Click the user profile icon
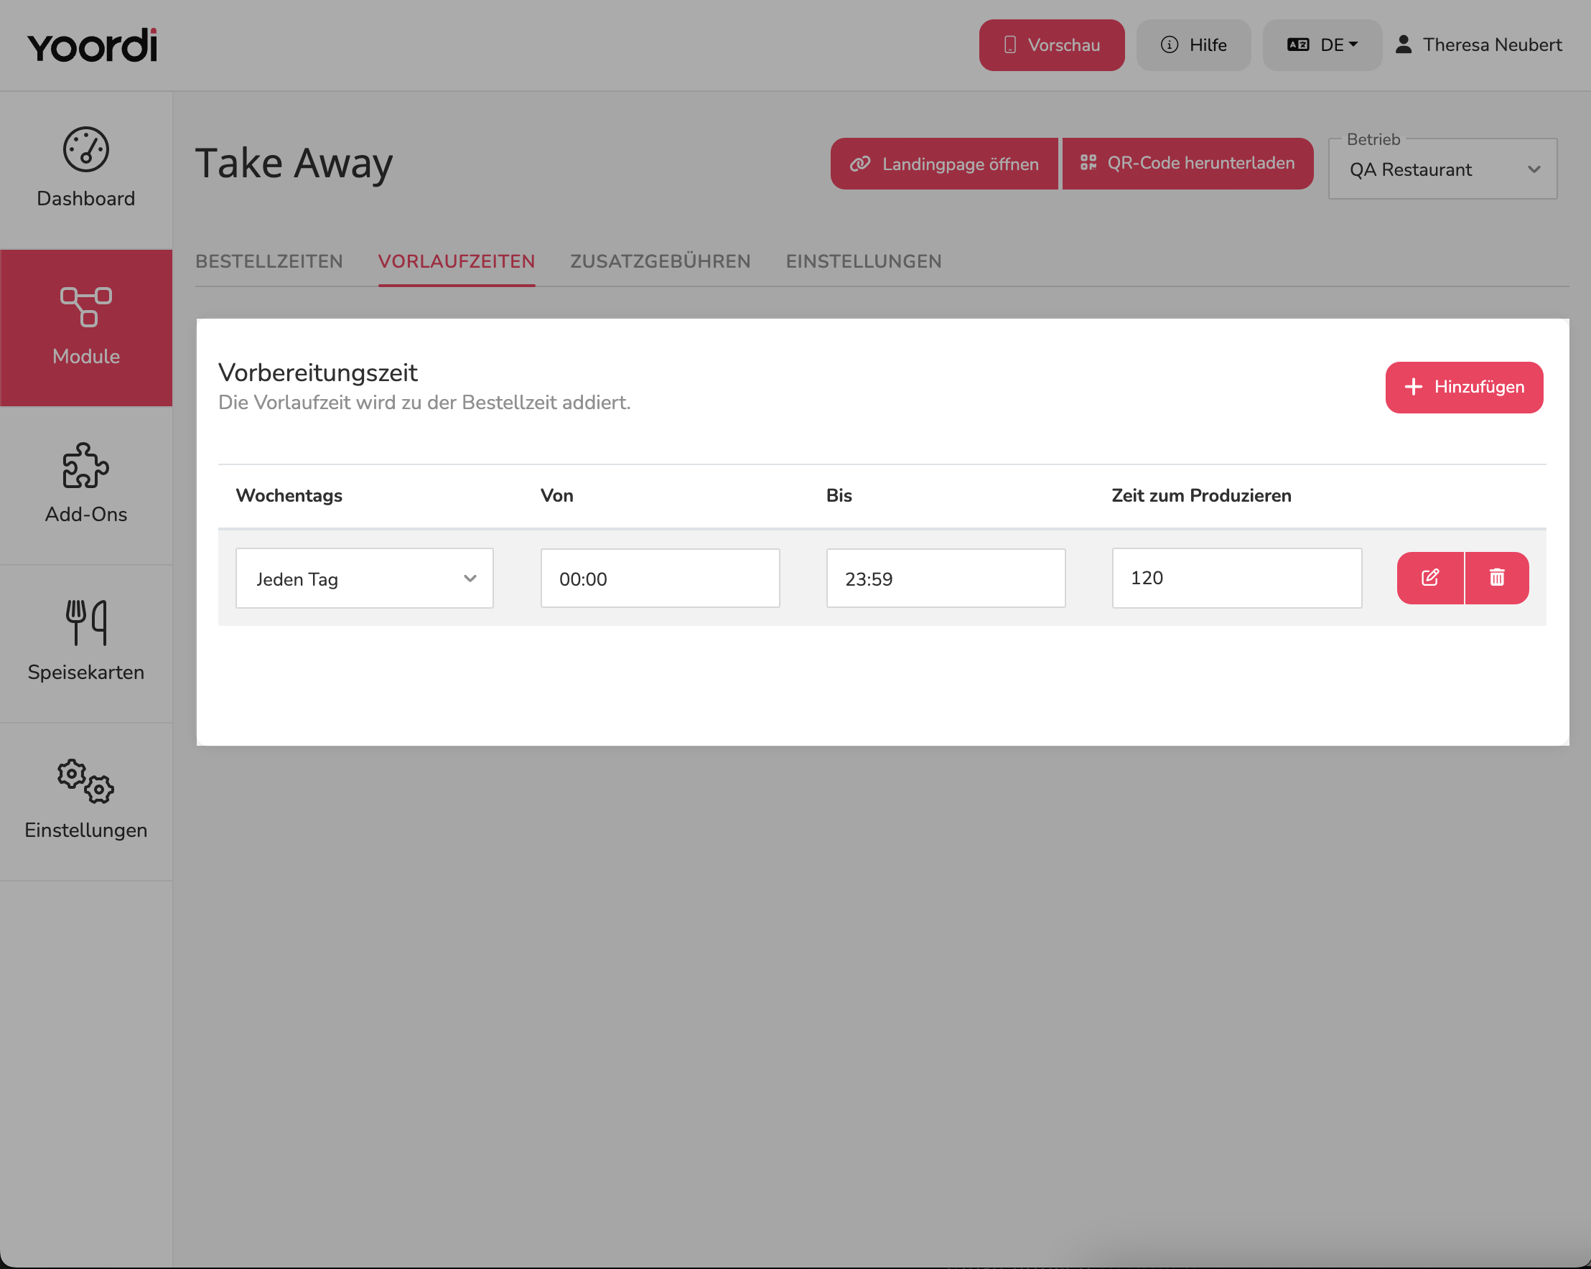The image size is (1591, 1269). [1404, 45]
